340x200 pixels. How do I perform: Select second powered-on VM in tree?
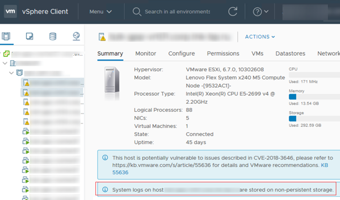(x=51, y=141)
